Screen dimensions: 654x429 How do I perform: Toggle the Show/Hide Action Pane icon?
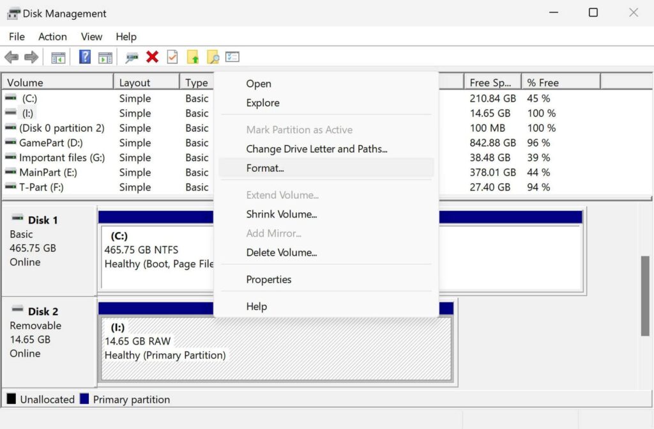pyautogui.click(x=106, y=56)
